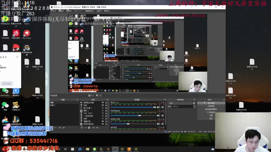
Task: Move selected source up
Action: point(93,128)
